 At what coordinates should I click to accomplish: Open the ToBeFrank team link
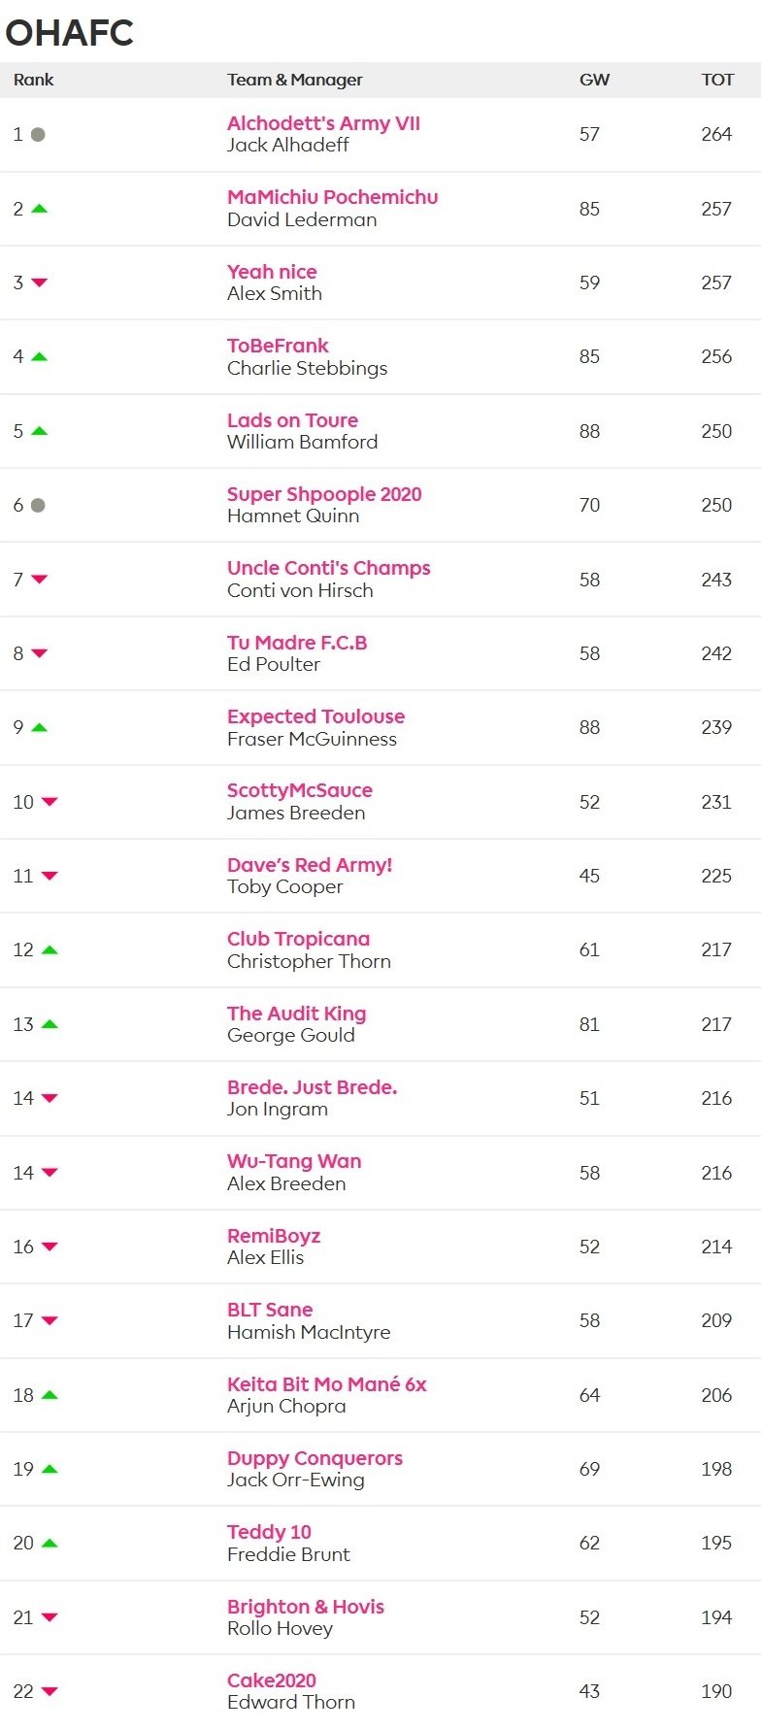pyautogui.click(x=278, y=346)
